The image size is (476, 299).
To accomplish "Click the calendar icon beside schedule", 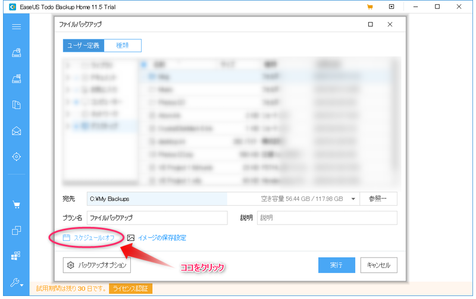I will tap(66, 238).
